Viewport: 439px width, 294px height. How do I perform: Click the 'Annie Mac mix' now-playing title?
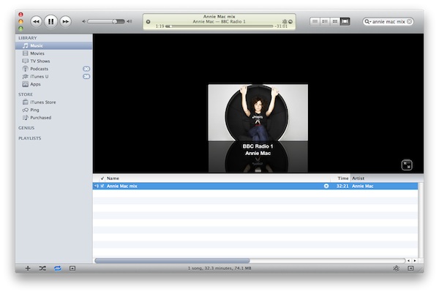click(219, 17)
